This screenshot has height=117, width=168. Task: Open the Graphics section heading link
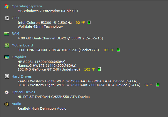pyautogui.click(x=19, y=57)
